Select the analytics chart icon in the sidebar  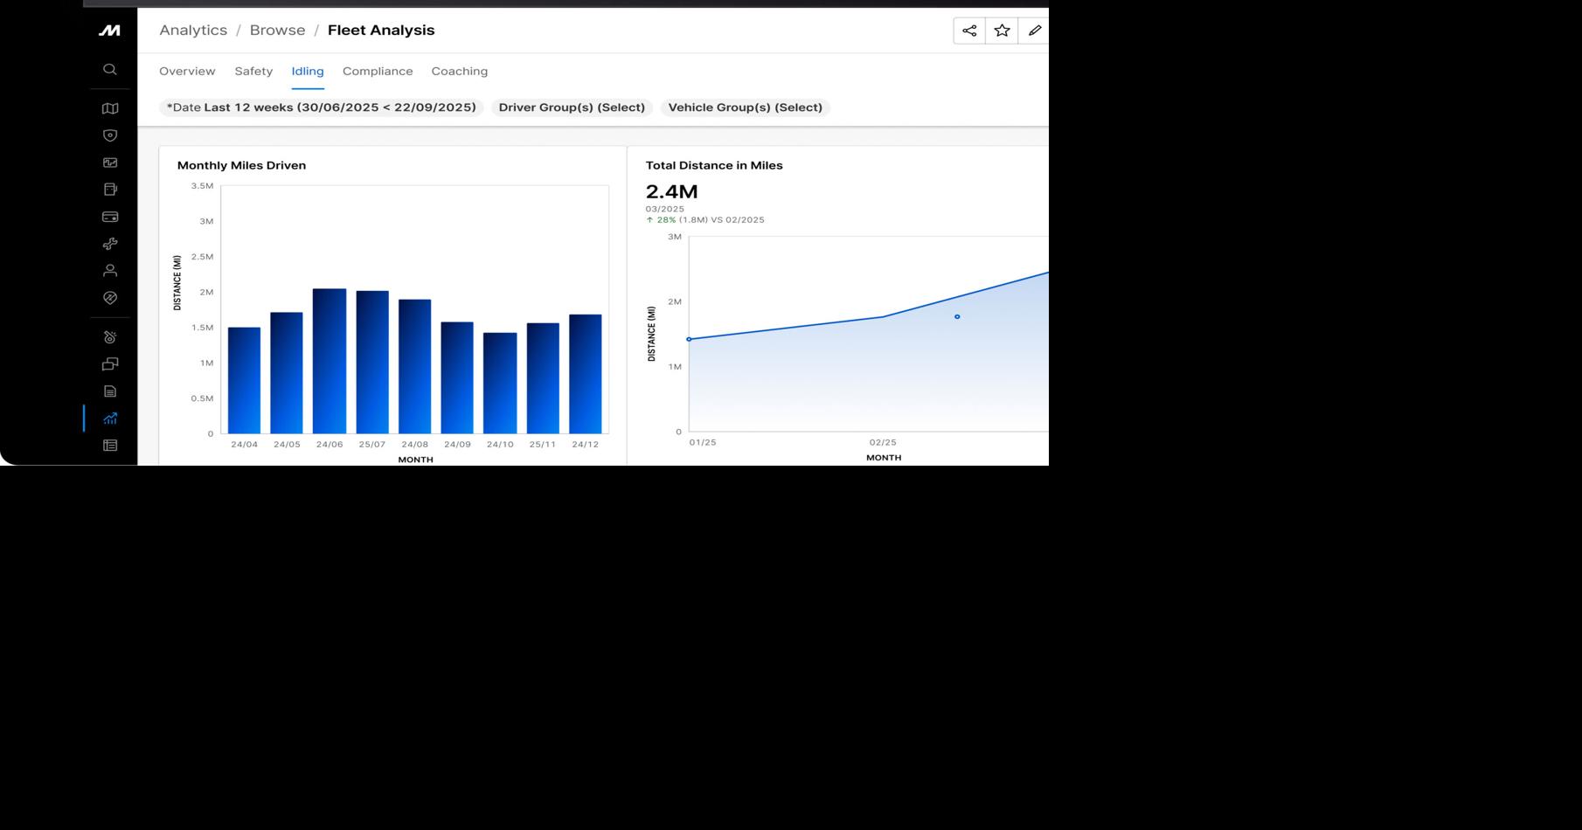point(109,418)
